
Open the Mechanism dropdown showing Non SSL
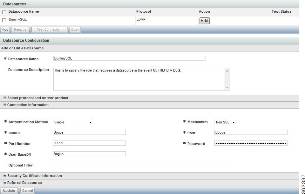point(226,122)
